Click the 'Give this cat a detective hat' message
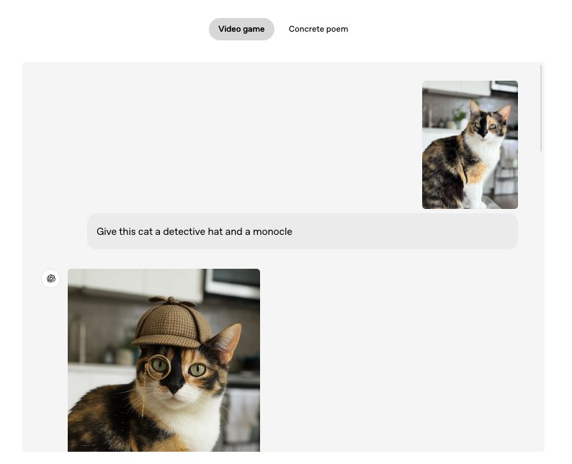 coord(302,231)
